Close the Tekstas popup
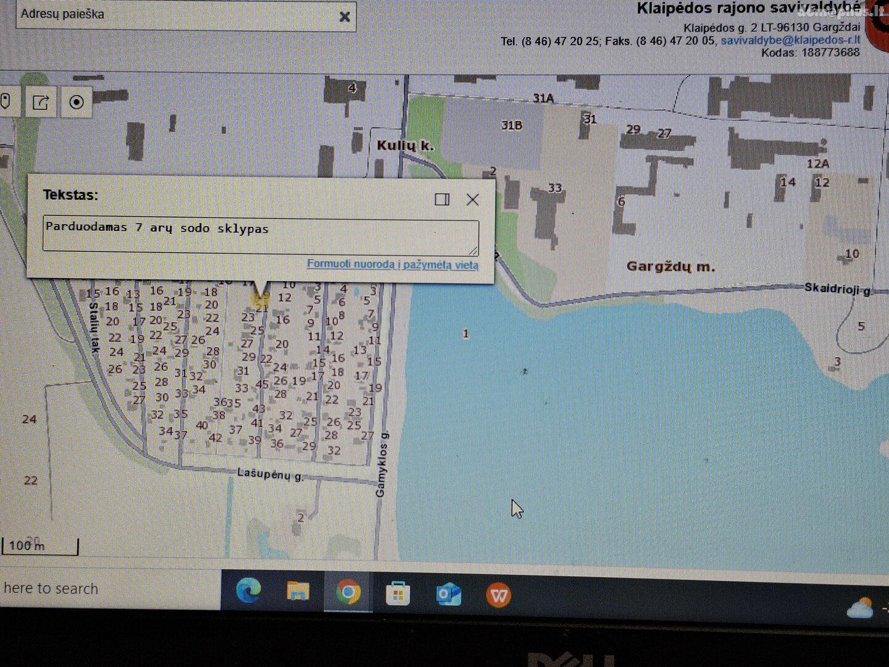 tap(473, 199)
